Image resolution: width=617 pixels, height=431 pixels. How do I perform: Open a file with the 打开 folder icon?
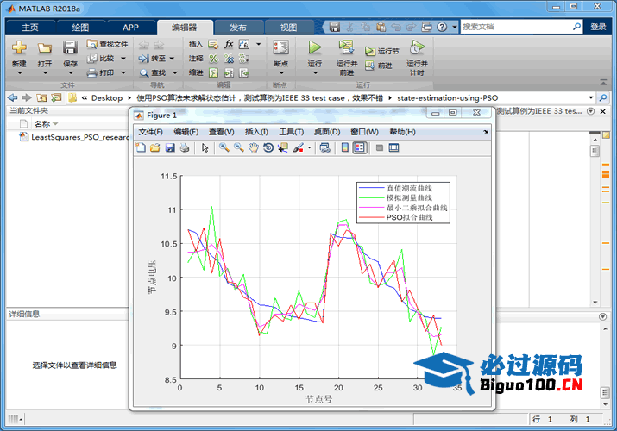(45, 48)
